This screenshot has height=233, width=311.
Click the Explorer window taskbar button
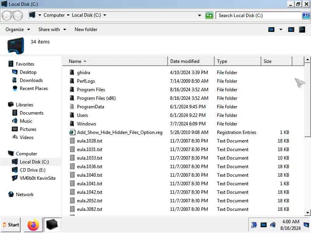coord(52,225)
